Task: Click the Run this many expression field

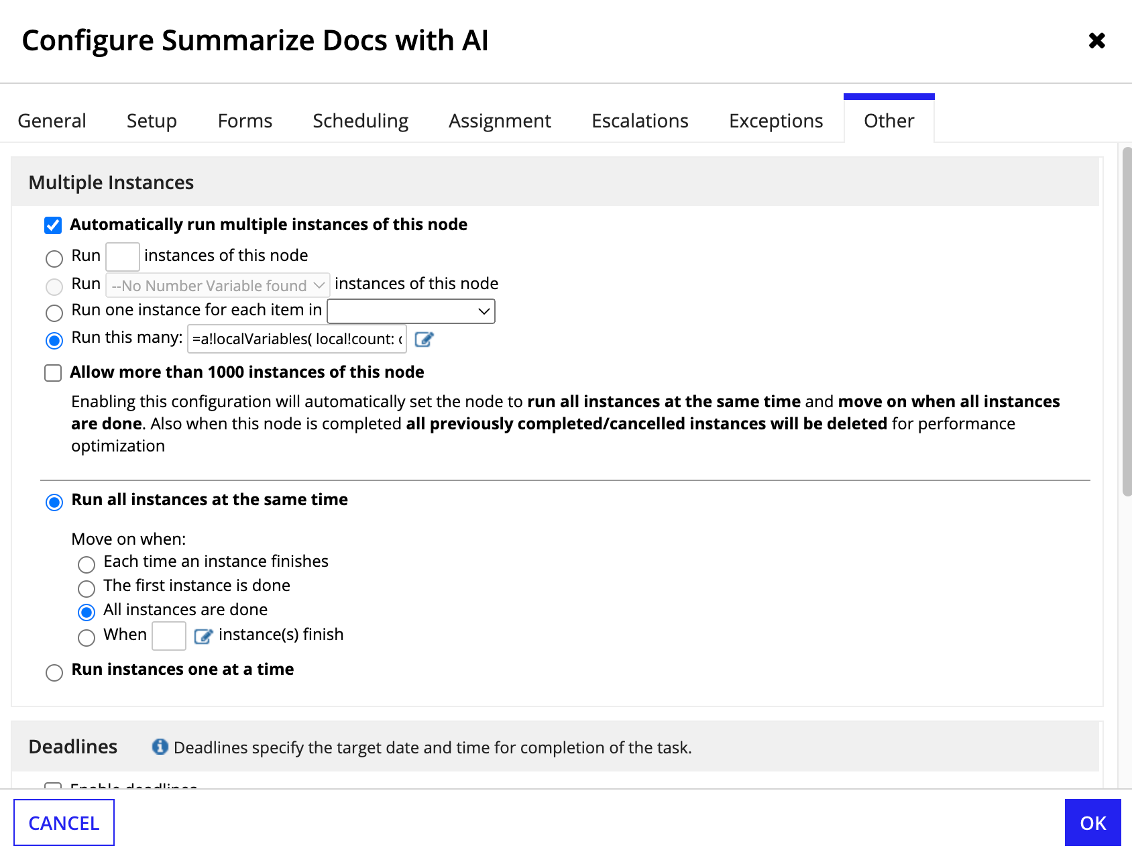Action: tap(297, 339)
